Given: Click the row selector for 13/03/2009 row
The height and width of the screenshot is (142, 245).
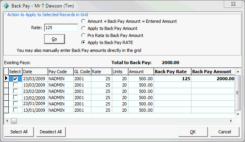Looking at the screenshot, I should 6,85.
